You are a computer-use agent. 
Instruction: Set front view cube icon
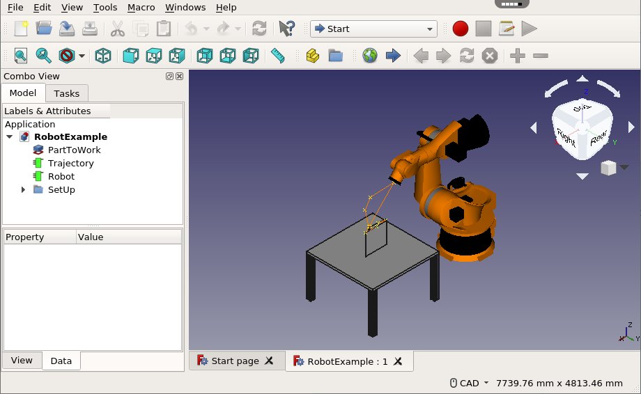[x=131, y=56]
